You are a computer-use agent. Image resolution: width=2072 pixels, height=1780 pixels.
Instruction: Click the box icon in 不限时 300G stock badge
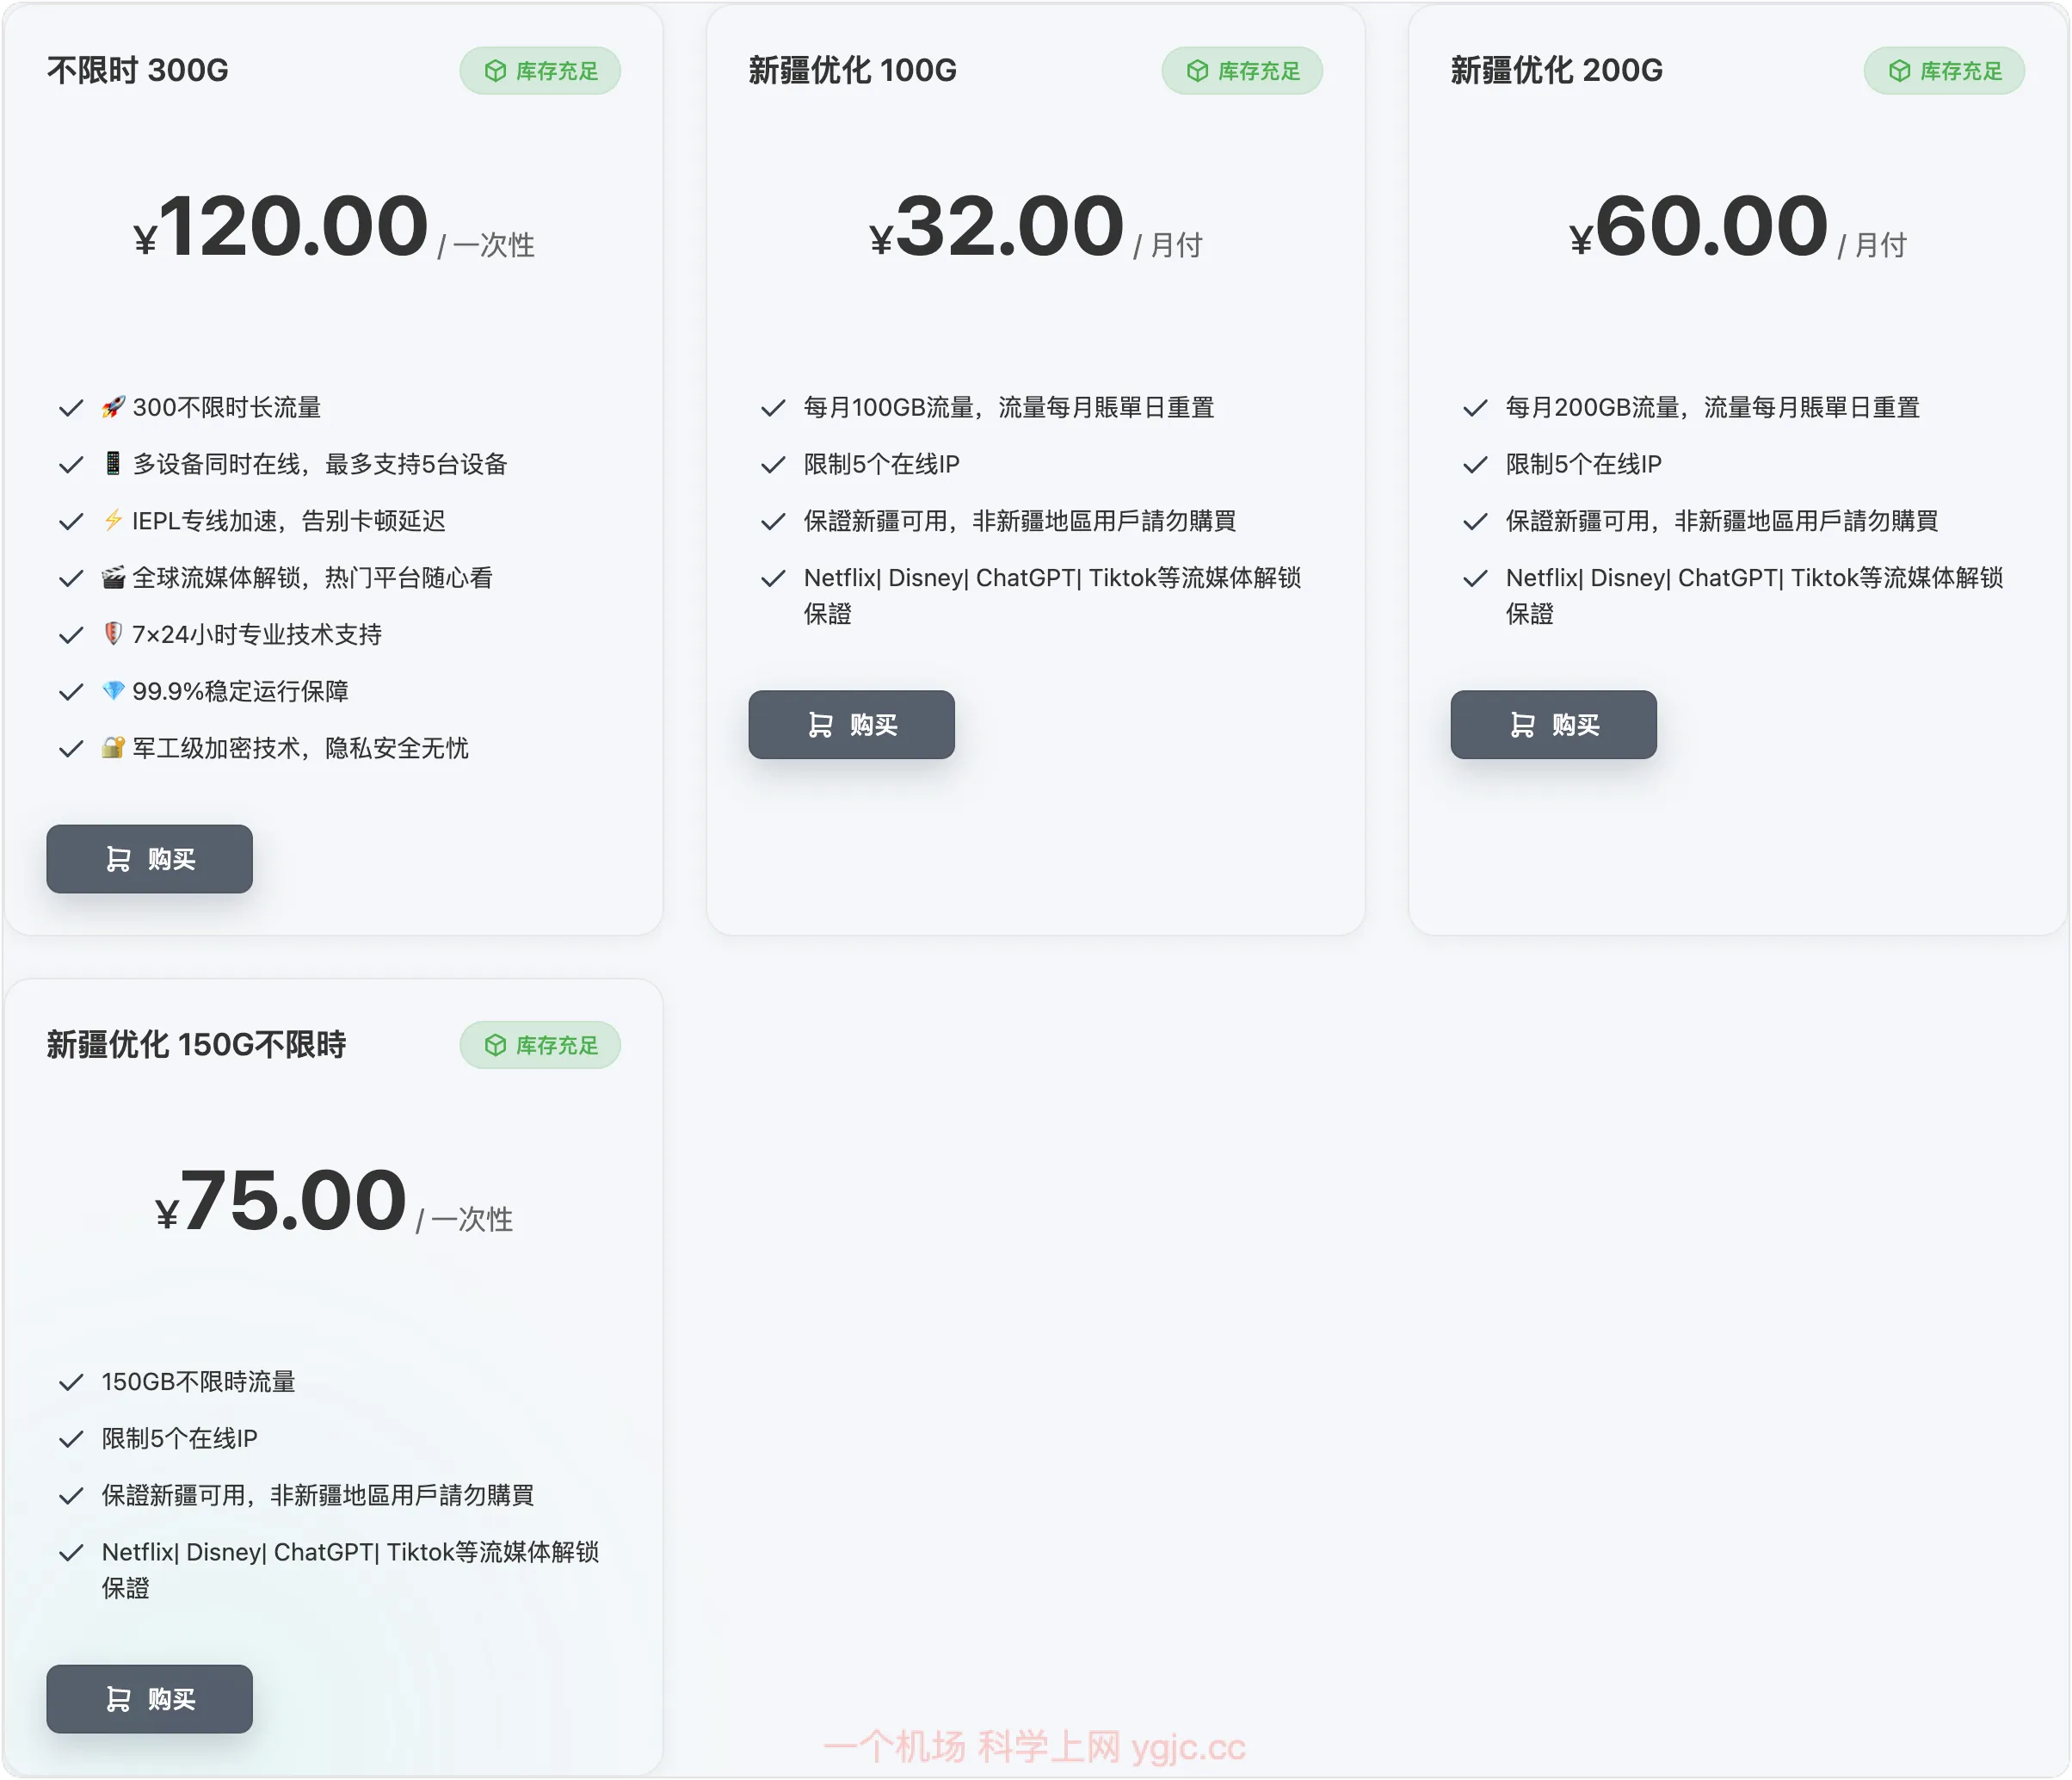494,70
